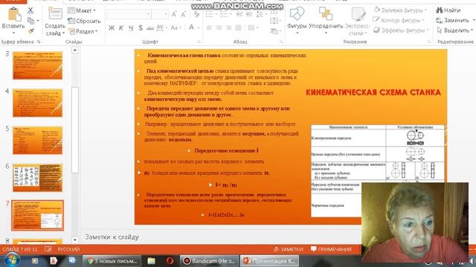This screenshot has width=476, height=267.
Task: Click the Windows Start button
Action: click(x=12, y=260)
